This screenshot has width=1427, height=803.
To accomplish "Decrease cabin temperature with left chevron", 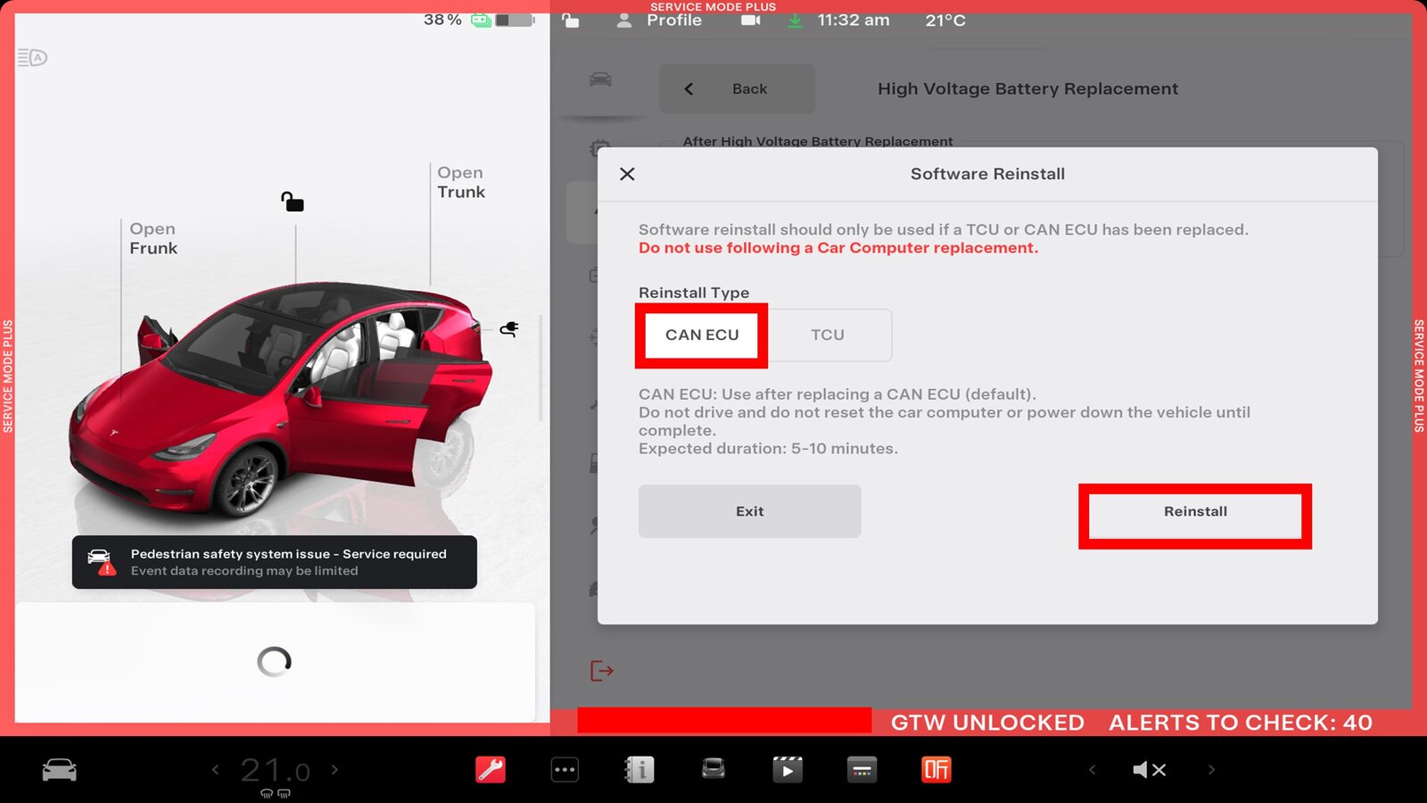I will [215, 769].
